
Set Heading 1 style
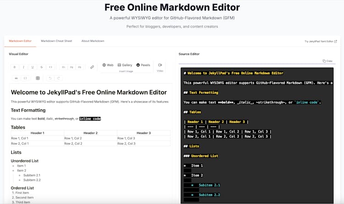click(63, 67)
